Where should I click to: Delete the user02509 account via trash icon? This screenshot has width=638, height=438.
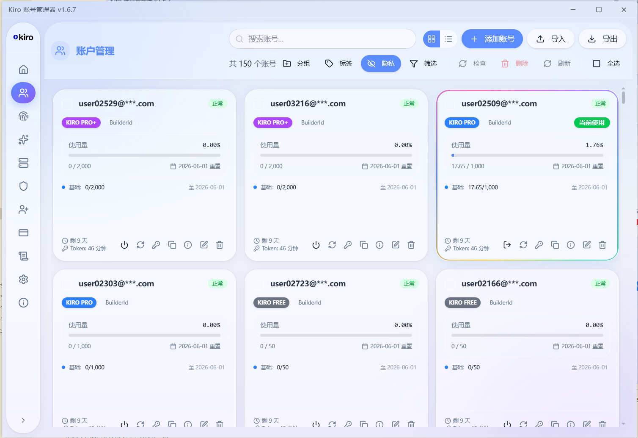coord(602,245)
